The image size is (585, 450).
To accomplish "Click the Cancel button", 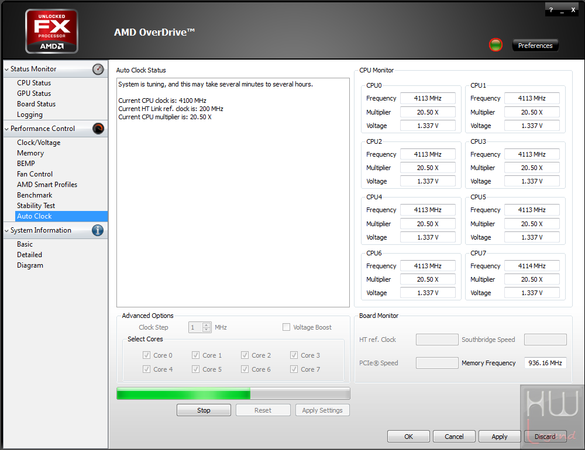I will (x=454, y=436).
